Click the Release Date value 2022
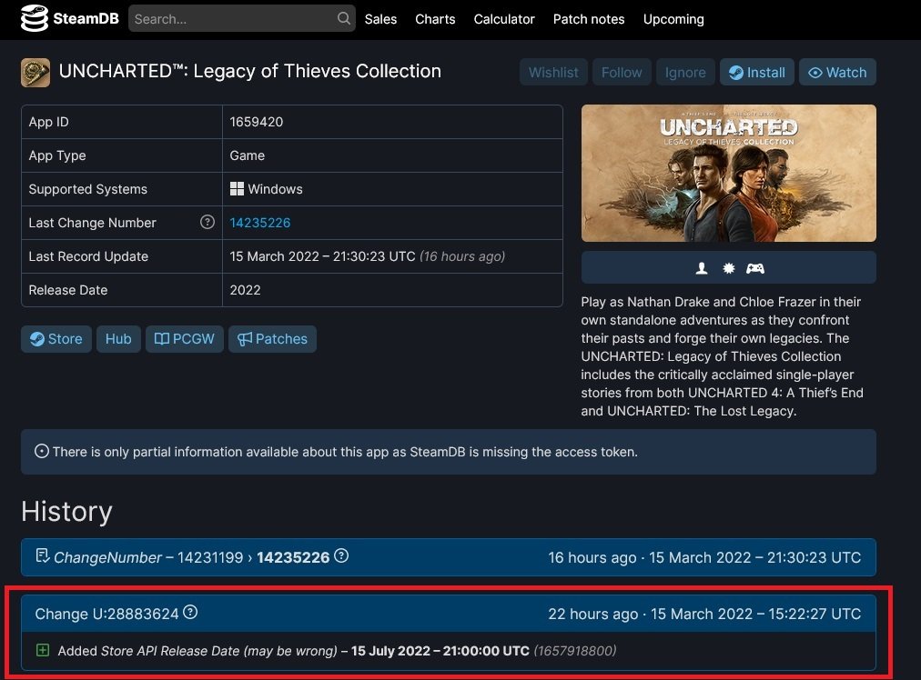The image size is (921, 680). click(245, 290)
